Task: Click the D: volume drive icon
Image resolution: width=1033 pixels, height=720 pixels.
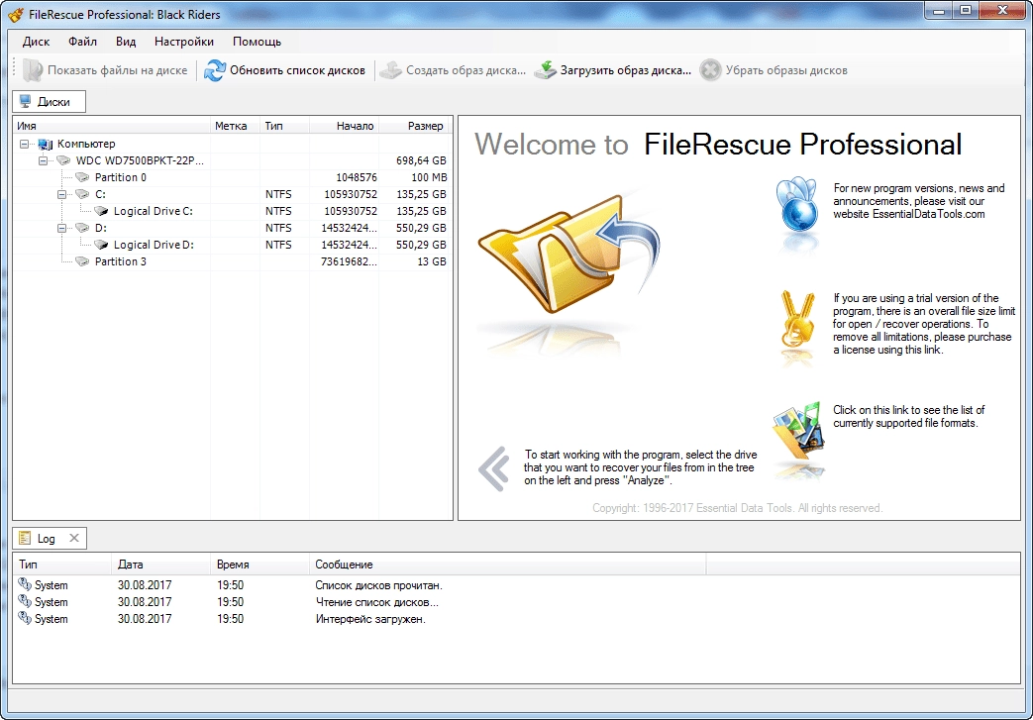Action: pos(82,228)
